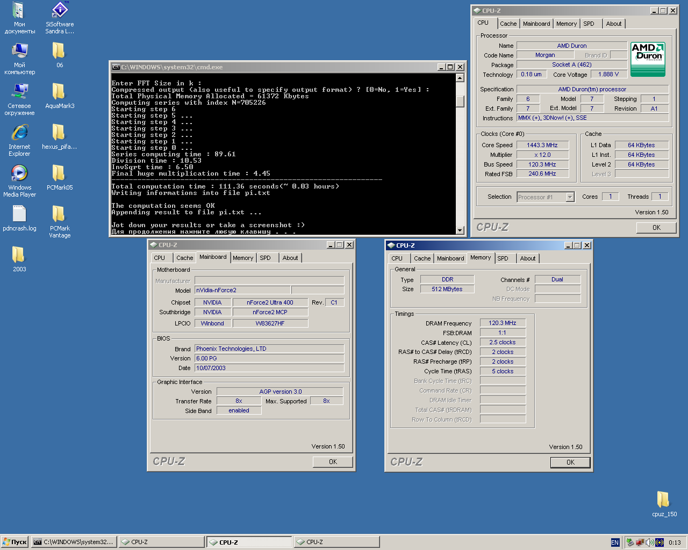Image resolution: width=688 pixels, height=550 pixels.
Task: Open the PCMark05 folder
Action: [60, 178]
